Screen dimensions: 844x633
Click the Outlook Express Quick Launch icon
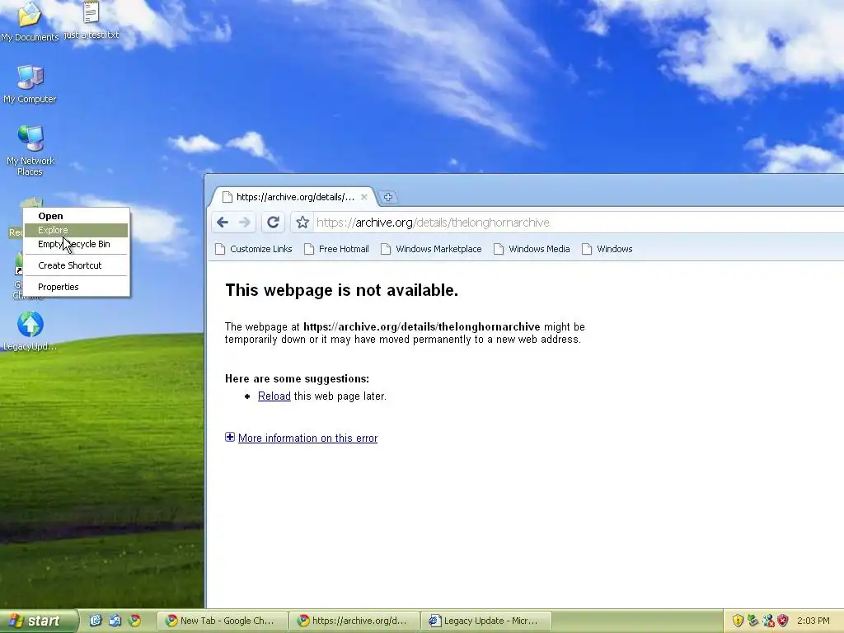pos(115,621)
